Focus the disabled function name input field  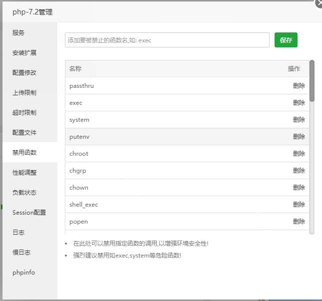(x=167, y=40)
